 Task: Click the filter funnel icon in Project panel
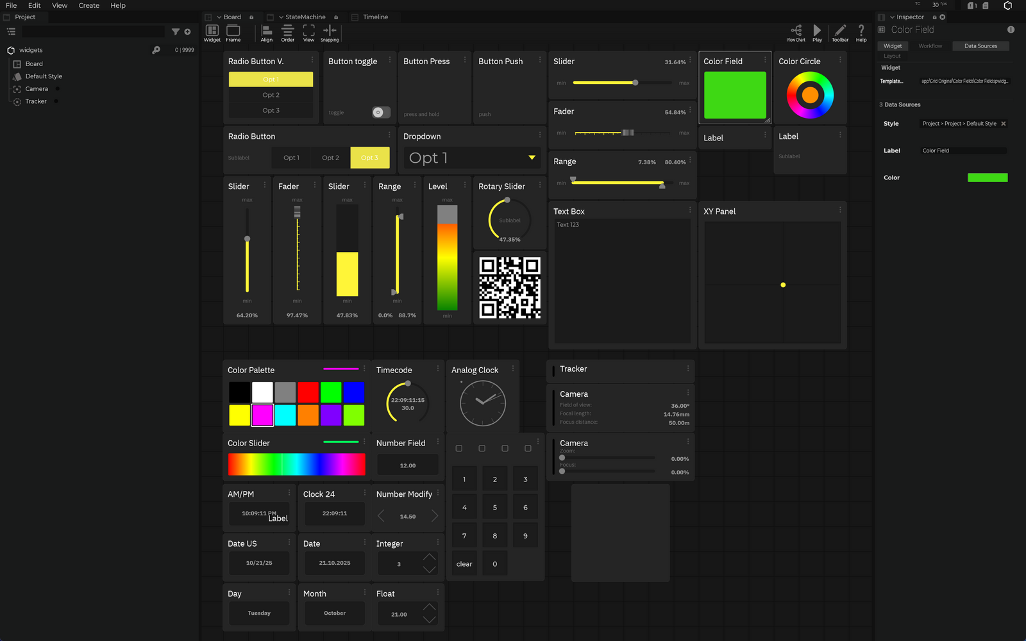(175, 31)
